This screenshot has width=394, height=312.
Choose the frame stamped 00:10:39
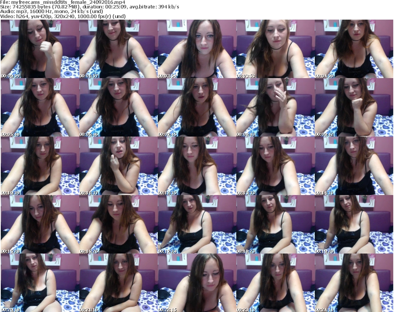40,166
